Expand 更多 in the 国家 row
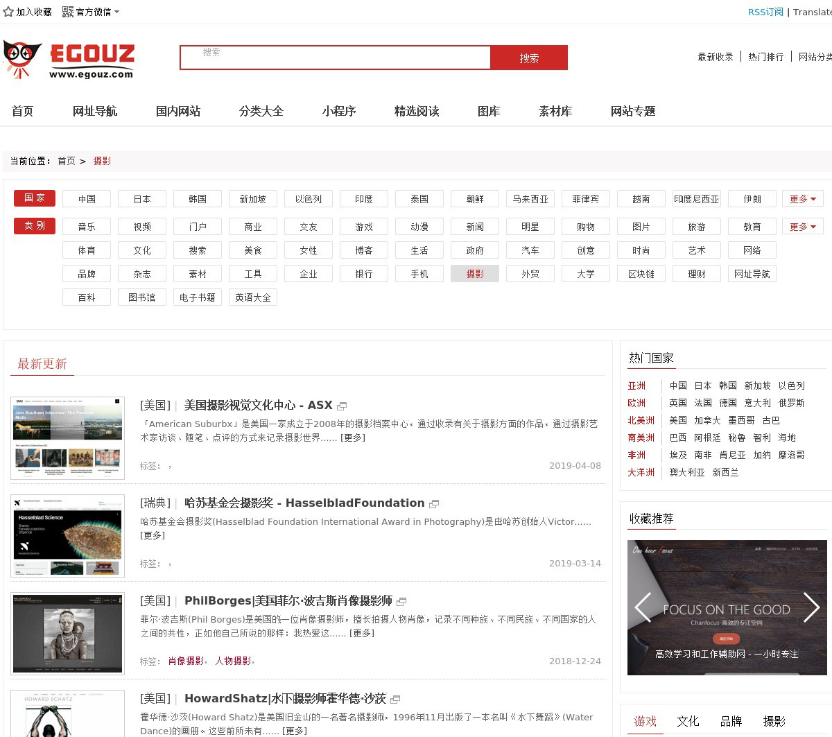832x737 pixels. 803,199
